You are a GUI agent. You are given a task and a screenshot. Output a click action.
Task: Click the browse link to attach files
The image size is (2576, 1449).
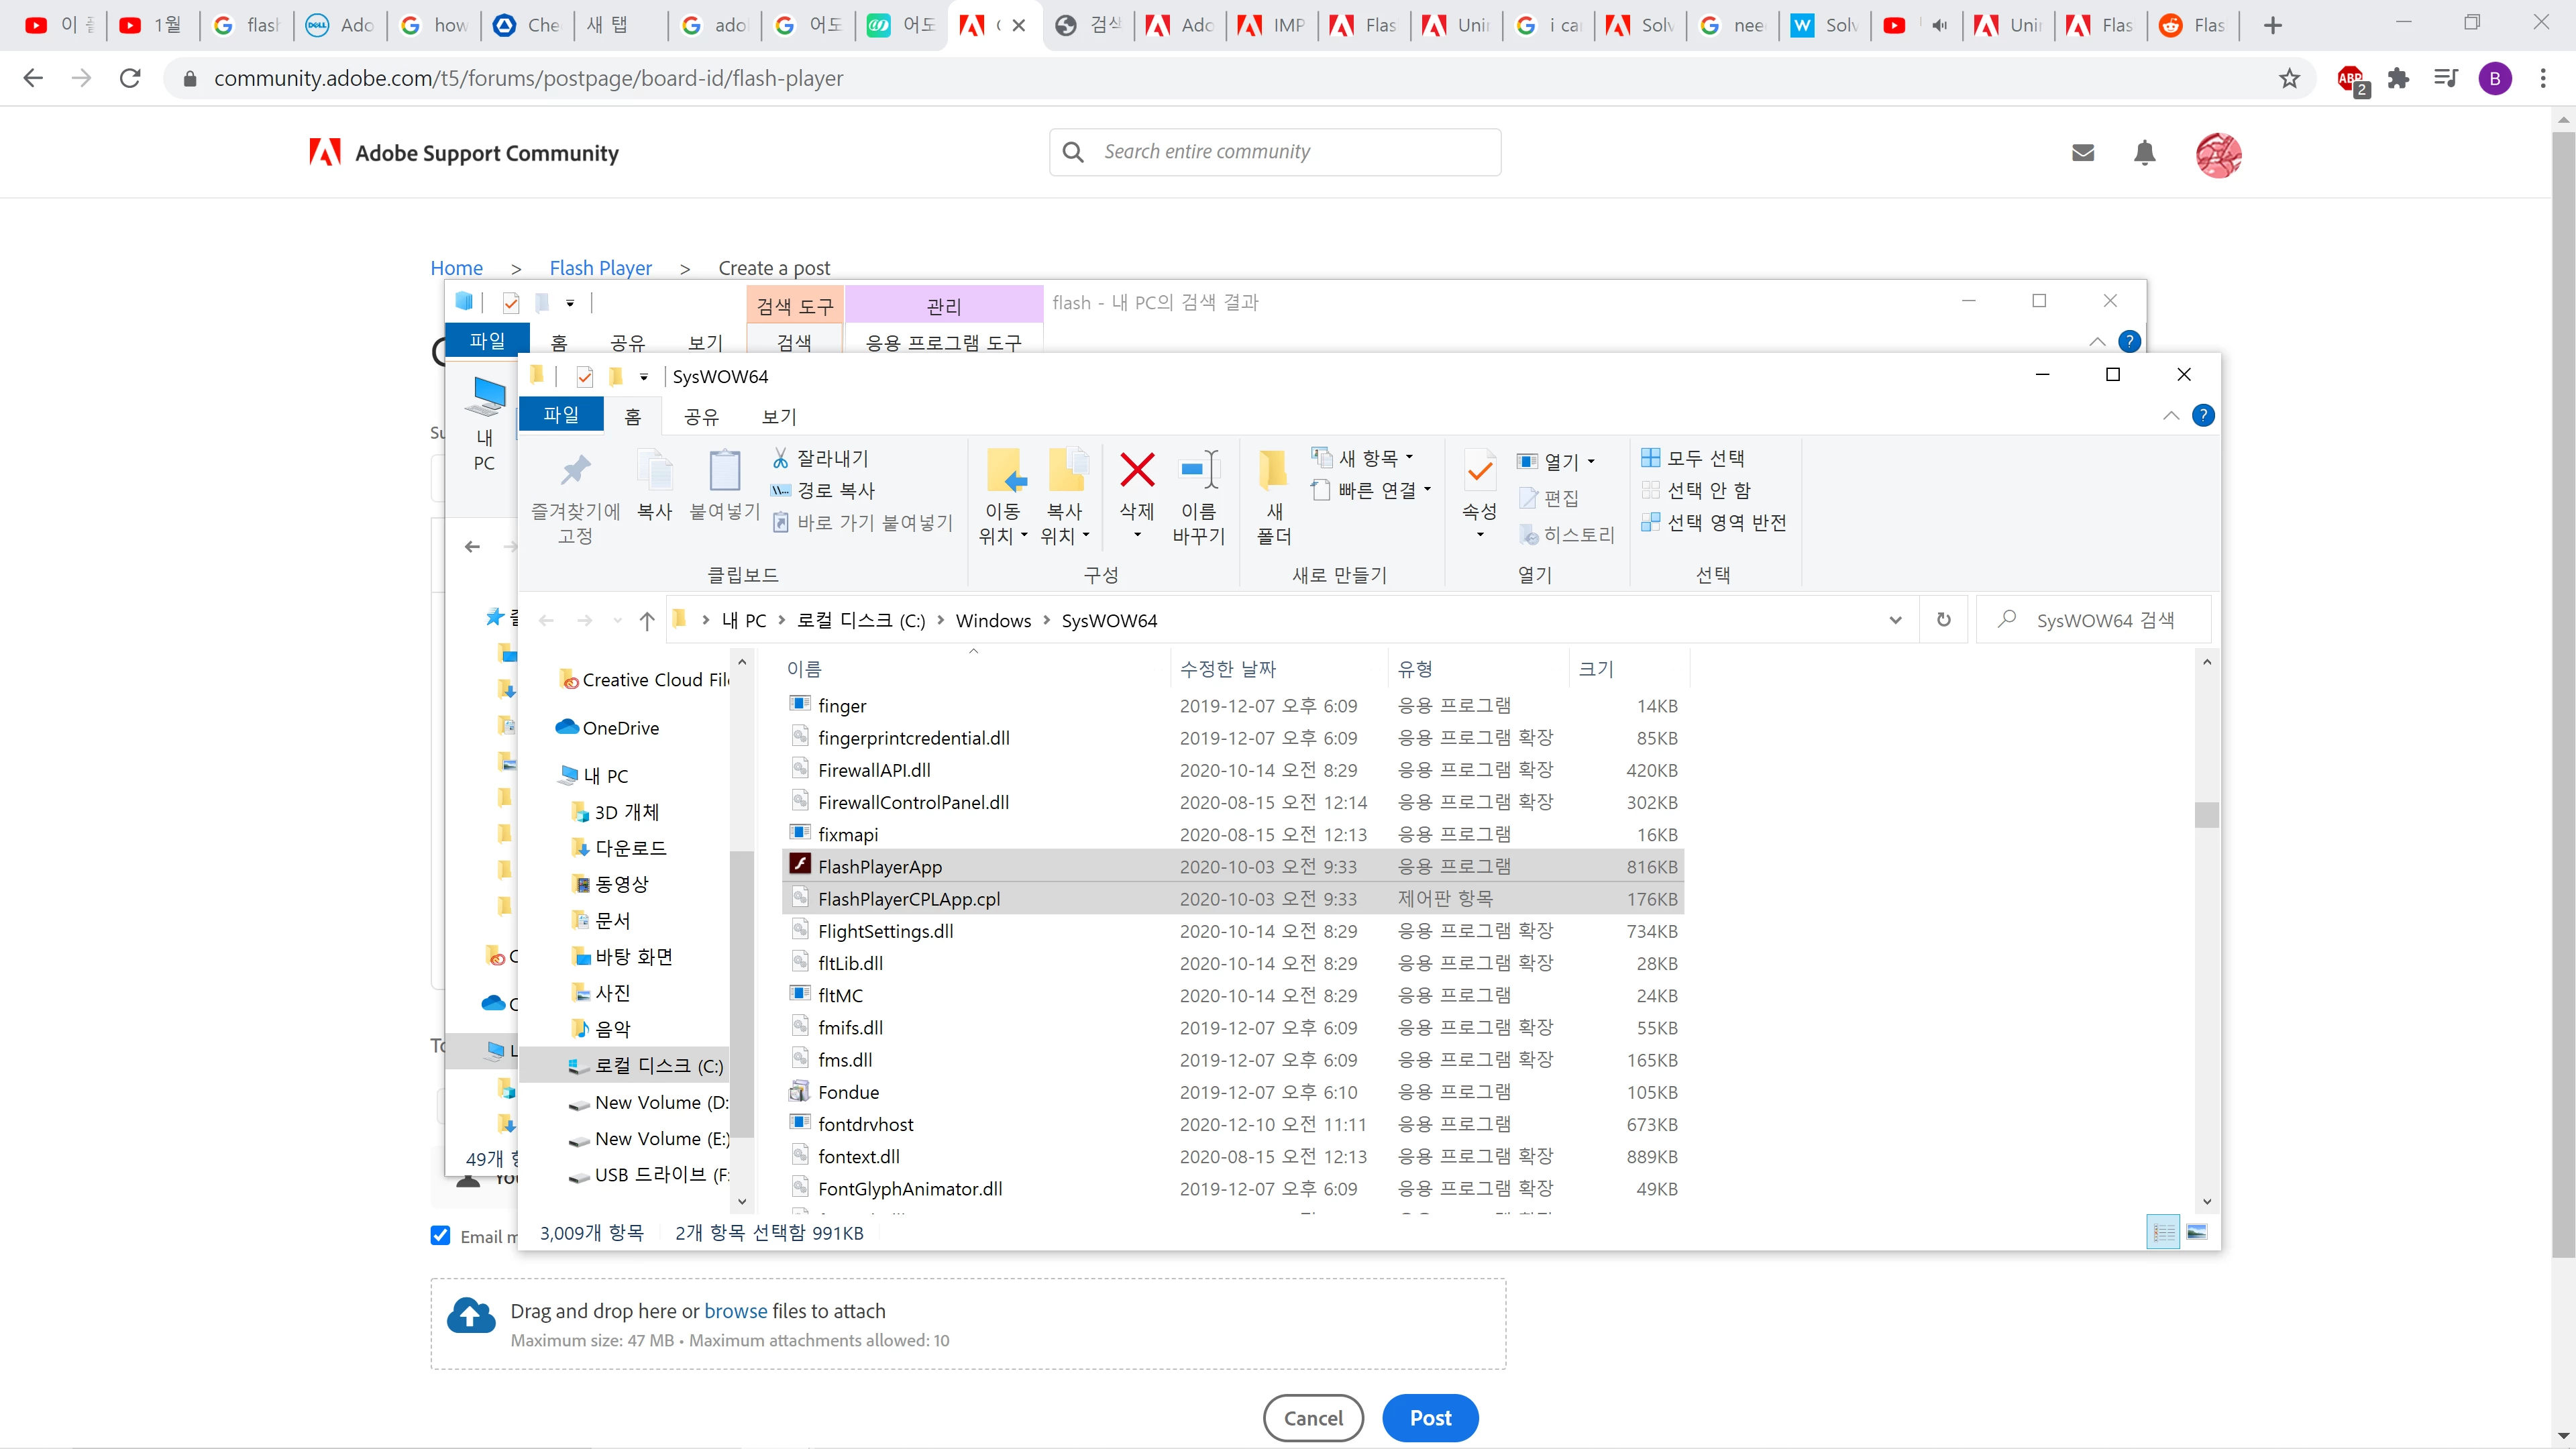735,1310
